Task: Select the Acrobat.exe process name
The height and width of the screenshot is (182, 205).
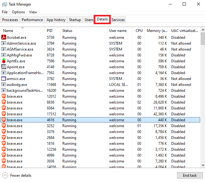Action: 17,38
